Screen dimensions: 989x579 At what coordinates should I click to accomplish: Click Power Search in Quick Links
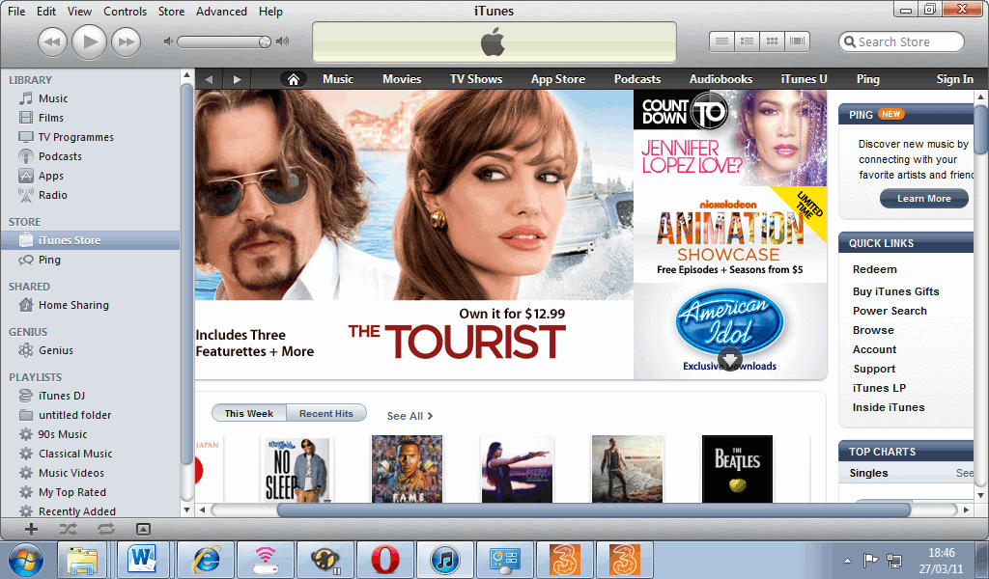pos(890,312)
